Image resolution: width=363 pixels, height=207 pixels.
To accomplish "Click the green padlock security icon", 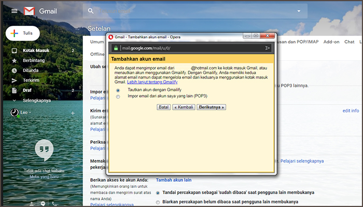I will point(116,48).
